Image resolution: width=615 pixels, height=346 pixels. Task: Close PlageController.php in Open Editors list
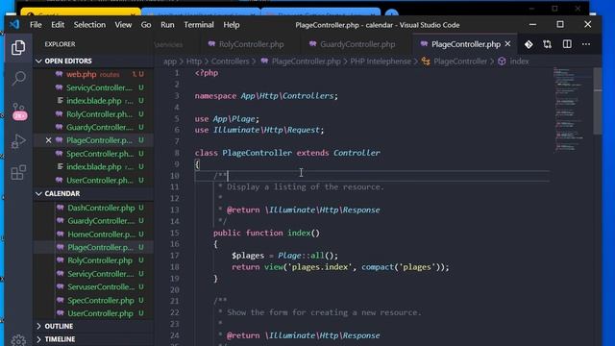click(48, 140)
